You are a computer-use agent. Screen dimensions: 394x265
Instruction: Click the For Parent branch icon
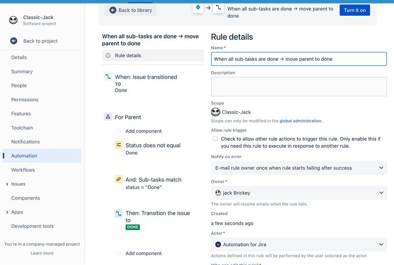pos(108,117)
